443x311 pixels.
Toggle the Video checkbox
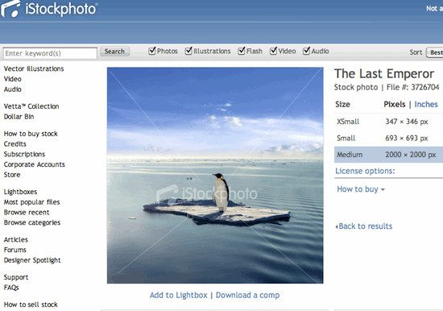(x=273, y=51)
